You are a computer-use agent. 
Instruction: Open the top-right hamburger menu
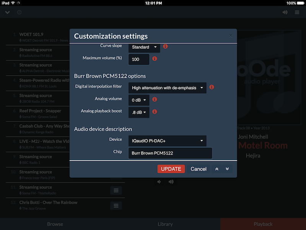(297, 12)
